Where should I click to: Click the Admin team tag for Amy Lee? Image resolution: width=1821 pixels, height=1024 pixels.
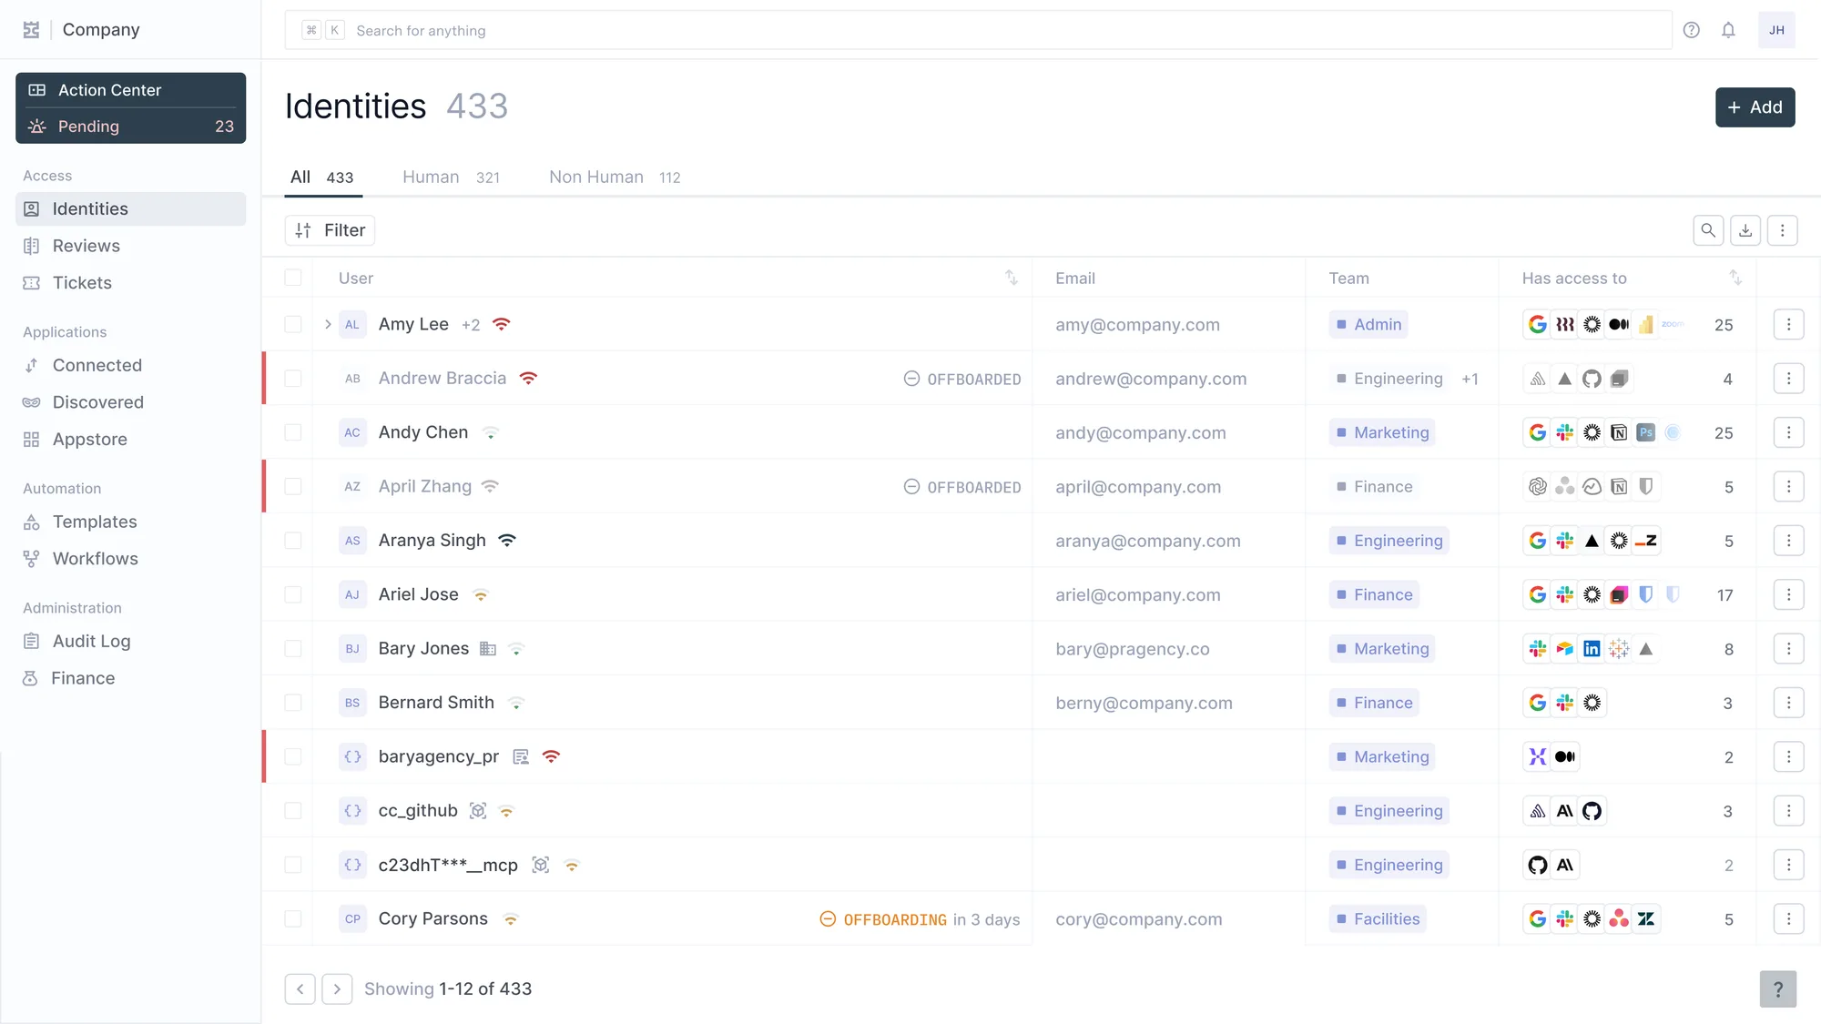(1368, 324)
